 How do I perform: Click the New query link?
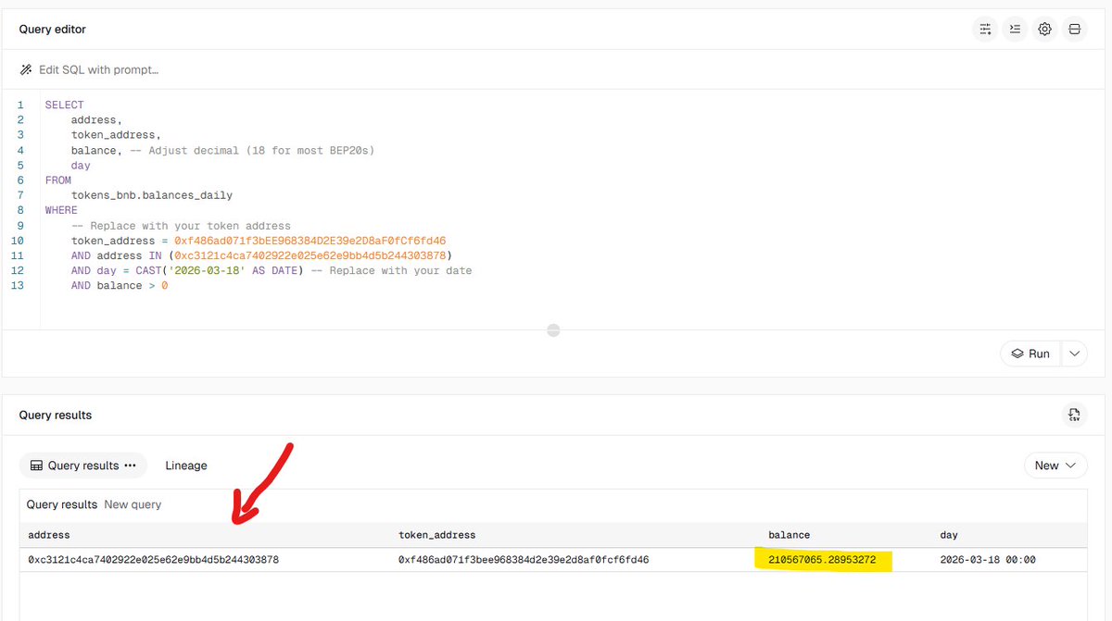(133, 504)
